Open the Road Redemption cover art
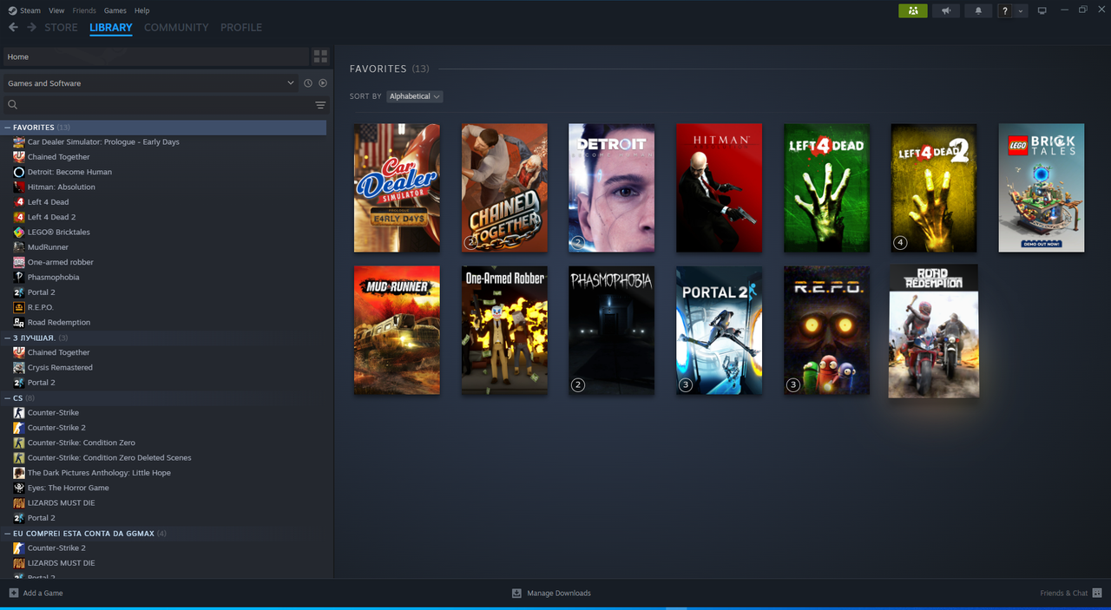 click(934, 331)
